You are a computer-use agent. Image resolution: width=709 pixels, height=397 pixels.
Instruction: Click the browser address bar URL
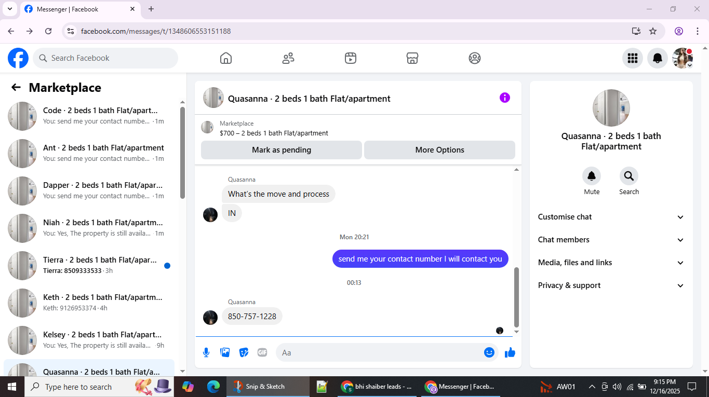pos(156,31)
